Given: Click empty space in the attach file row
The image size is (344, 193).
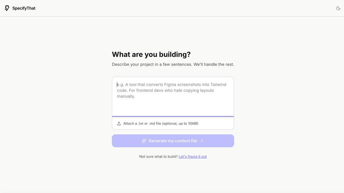Looking at the screenshot, I should (217, 124).
